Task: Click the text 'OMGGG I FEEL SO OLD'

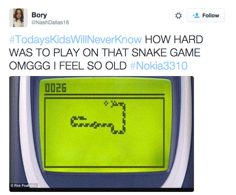Action: pos(68,66)
